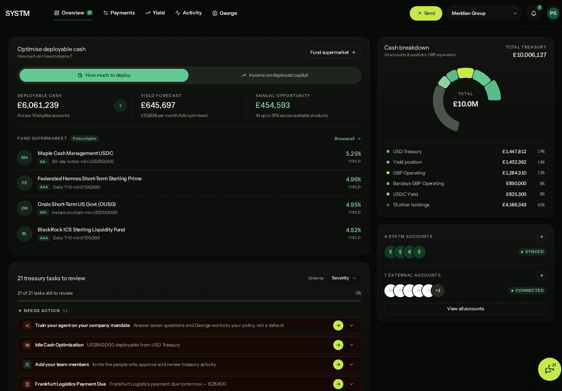
Task: Click the SYSTM logo
Action: (17, 13)
